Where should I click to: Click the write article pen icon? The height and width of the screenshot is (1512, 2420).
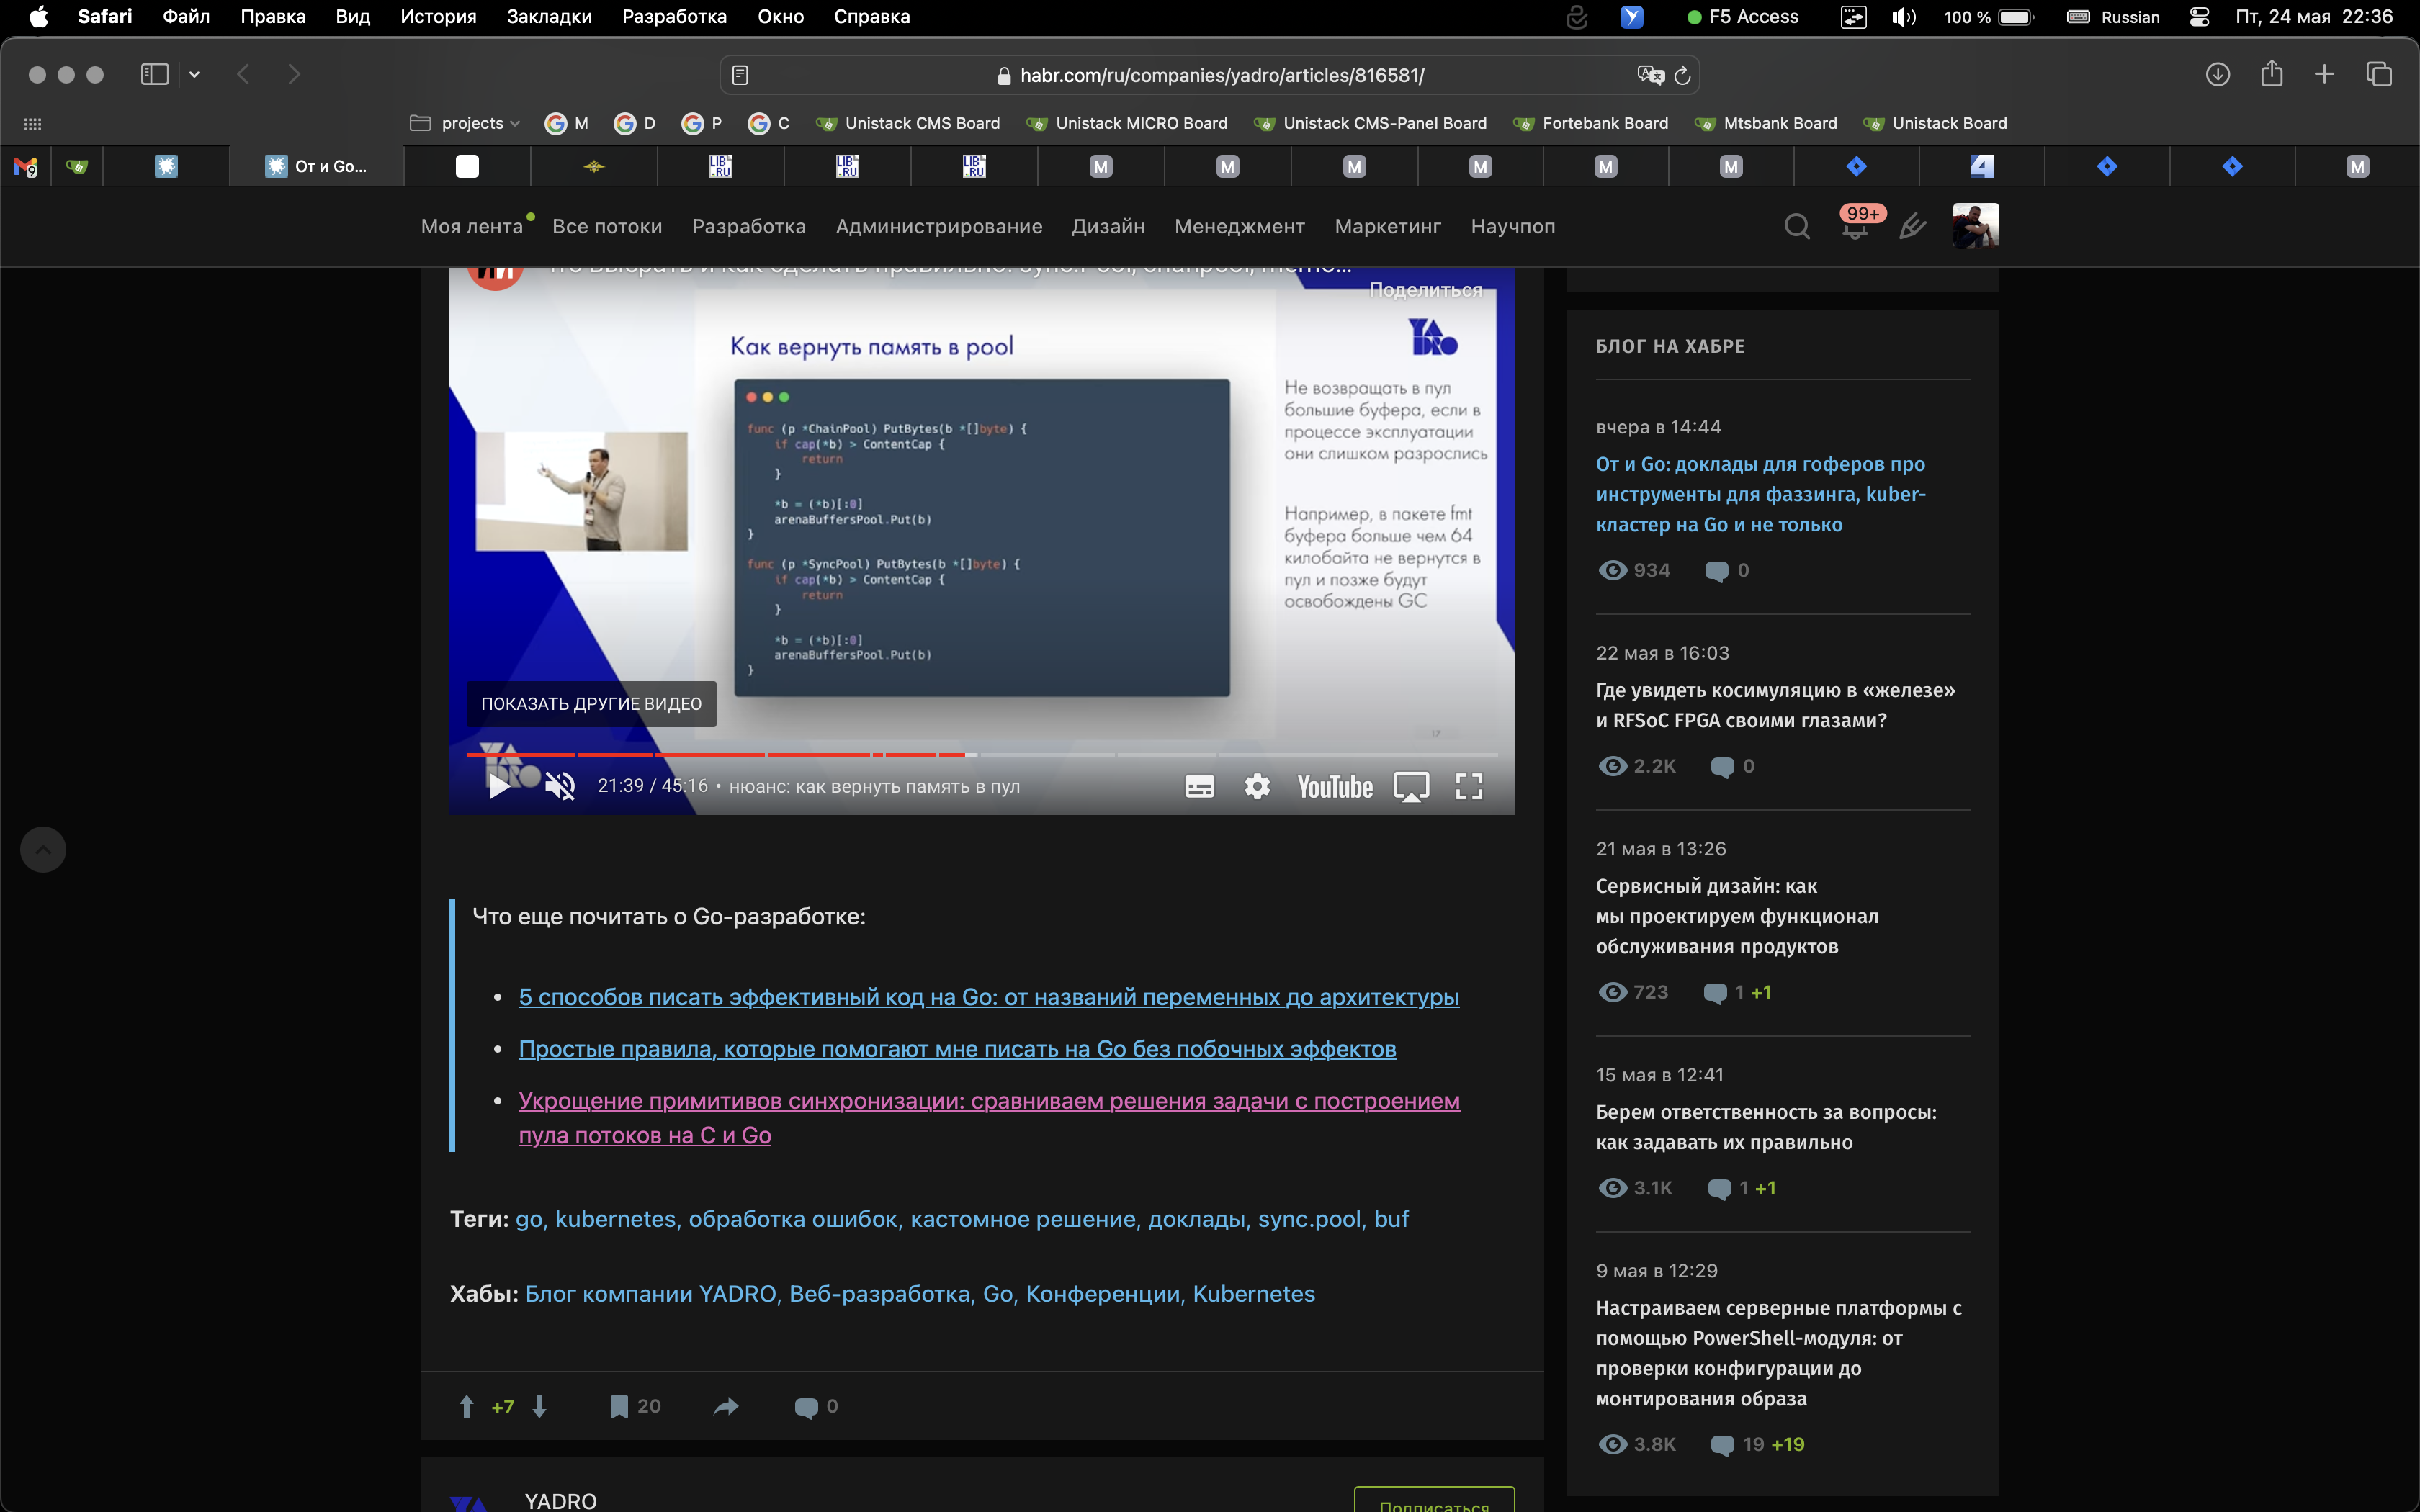1912,227
